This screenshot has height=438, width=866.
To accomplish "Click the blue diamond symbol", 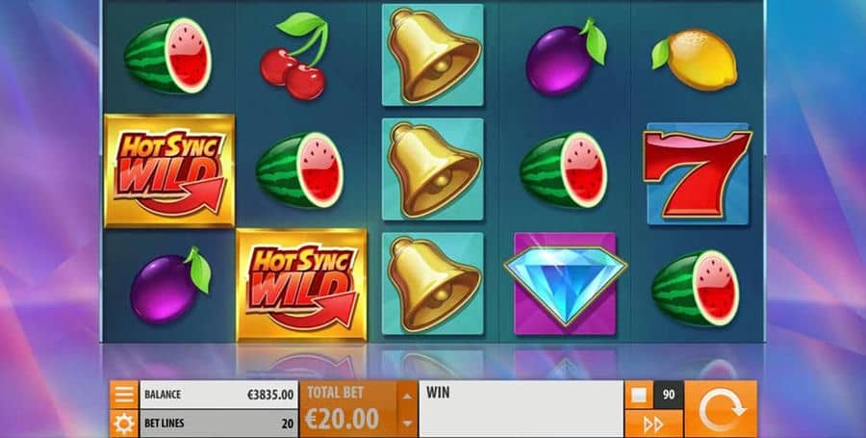I will [x=565, y=284].
